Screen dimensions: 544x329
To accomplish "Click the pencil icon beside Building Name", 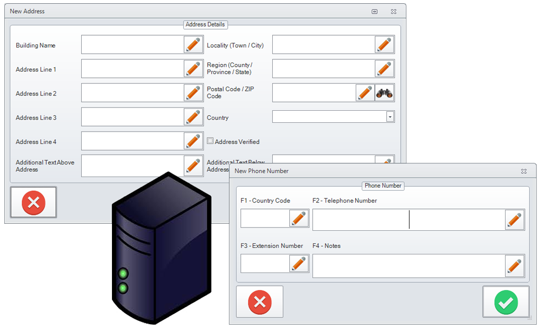I will [193, 44].
